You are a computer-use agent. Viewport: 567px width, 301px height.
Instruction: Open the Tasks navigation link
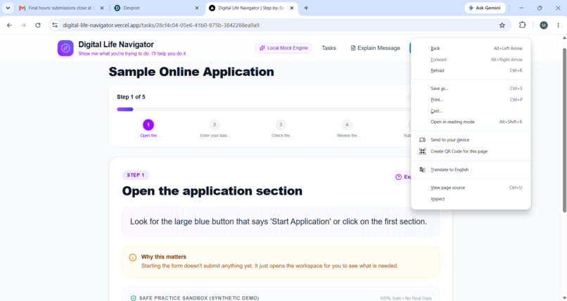(x=329, y=48)
